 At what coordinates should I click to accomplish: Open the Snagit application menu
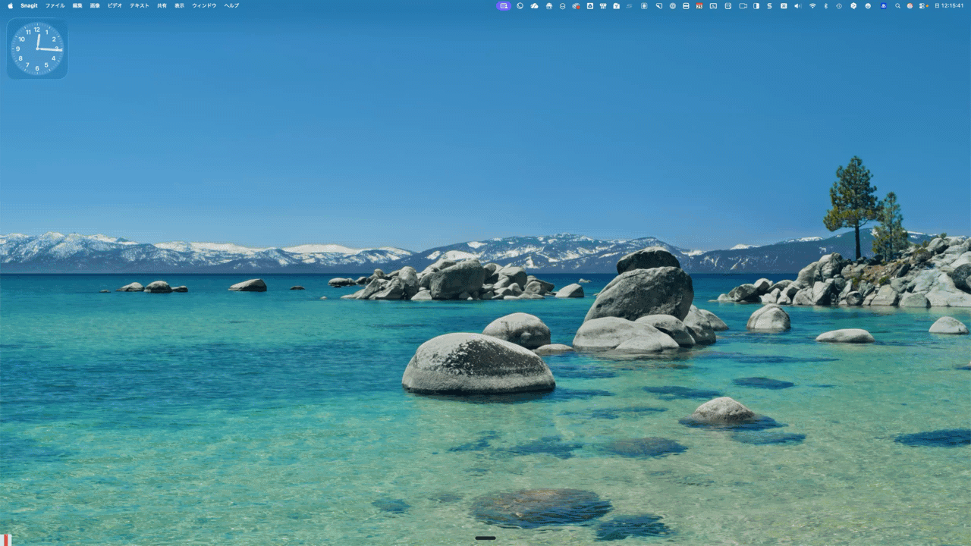pyautogui.click(x=29, y=5)
